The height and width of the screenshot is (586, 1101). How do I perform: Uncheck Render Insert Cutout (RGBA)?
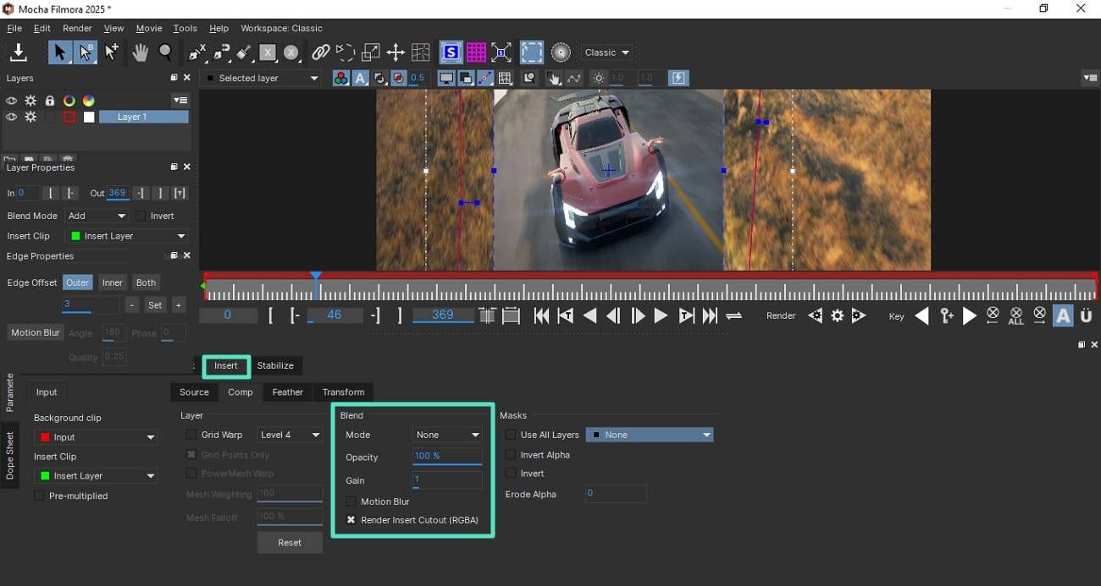[351, 520]
